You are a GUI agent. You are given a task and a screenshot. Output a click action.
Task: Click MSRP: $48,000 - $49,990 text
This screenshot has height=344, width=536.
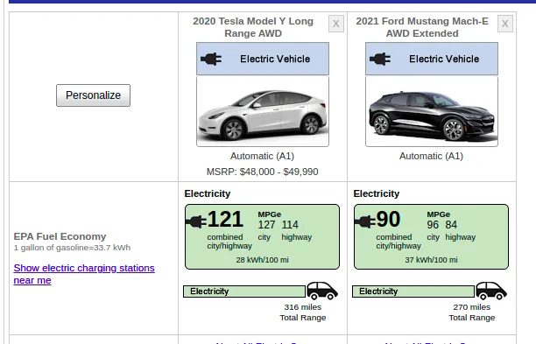(x=262, y=172)
